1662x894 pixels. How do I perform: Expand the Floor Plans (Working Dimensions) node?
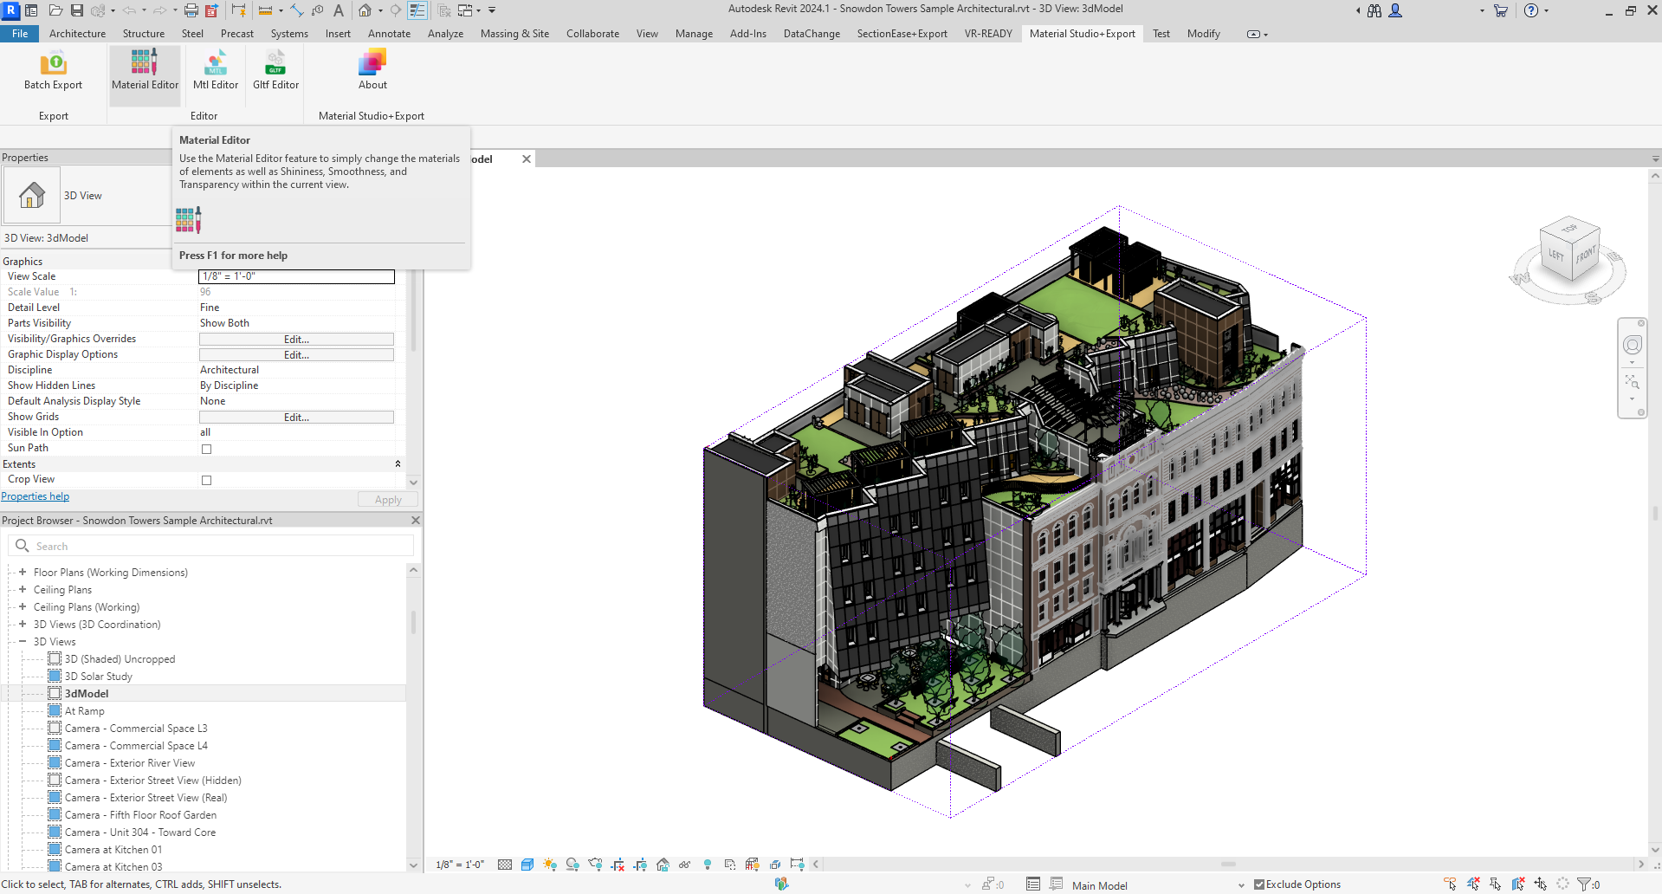point(23,573)
